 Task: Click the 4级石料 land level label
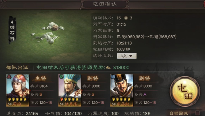coord(12,30)
